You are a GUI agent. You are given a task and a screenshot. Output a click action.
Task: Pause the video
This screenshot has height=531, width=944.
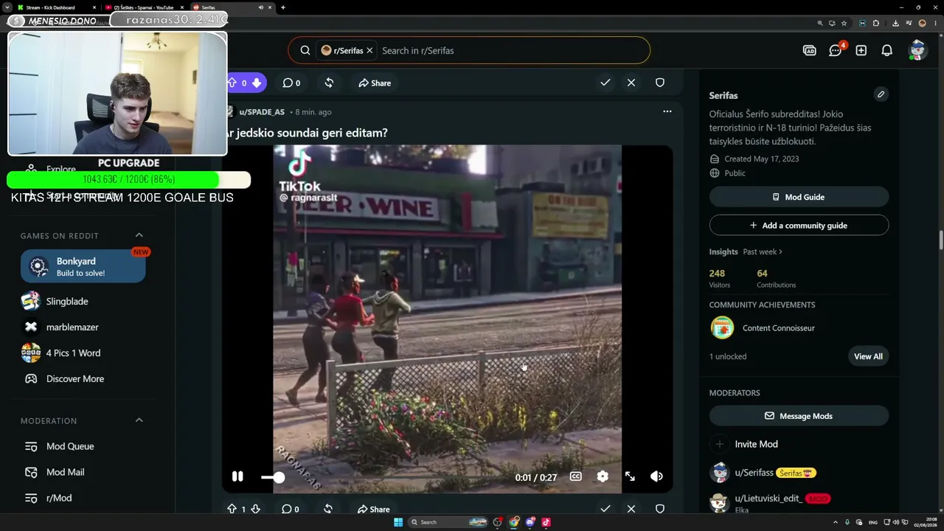[x=237, y=476]
